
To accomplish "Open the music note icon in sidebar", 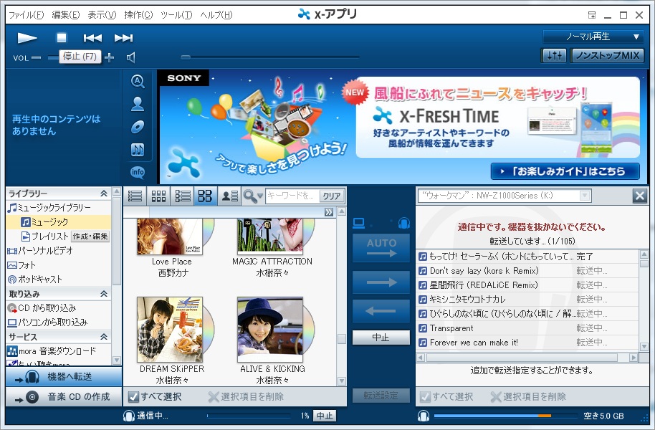I will tap(138, 149).
